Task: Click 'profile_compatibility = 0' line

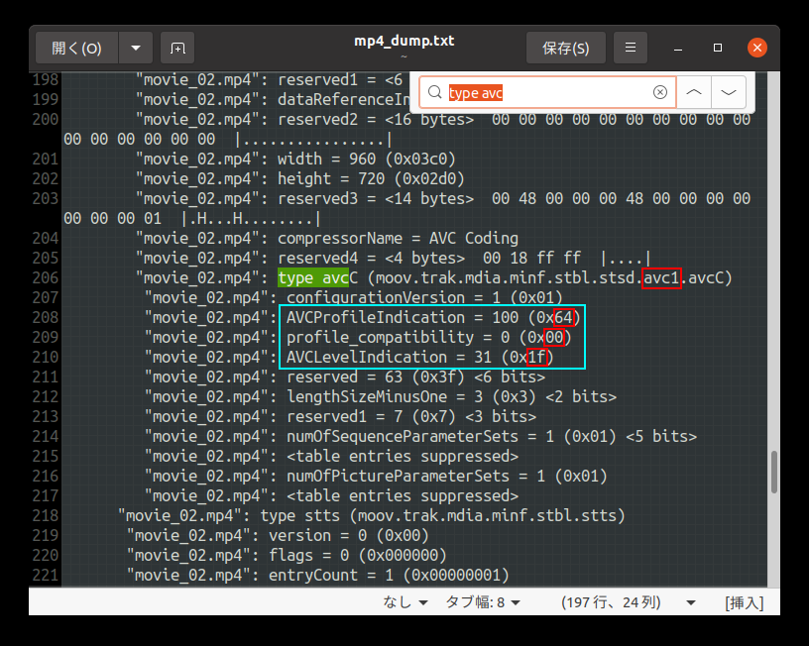Action: tap(428, 337)
